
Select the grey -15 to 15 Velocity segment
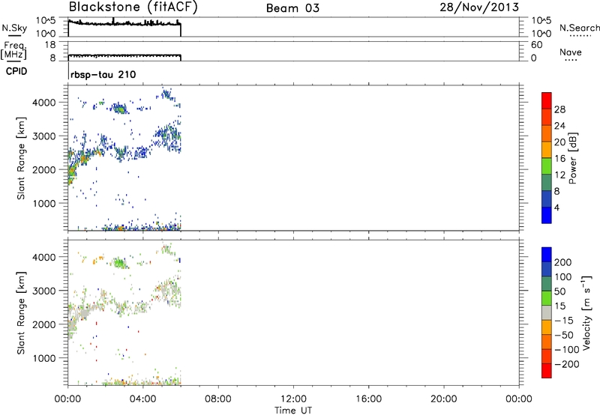coord(547,313)
